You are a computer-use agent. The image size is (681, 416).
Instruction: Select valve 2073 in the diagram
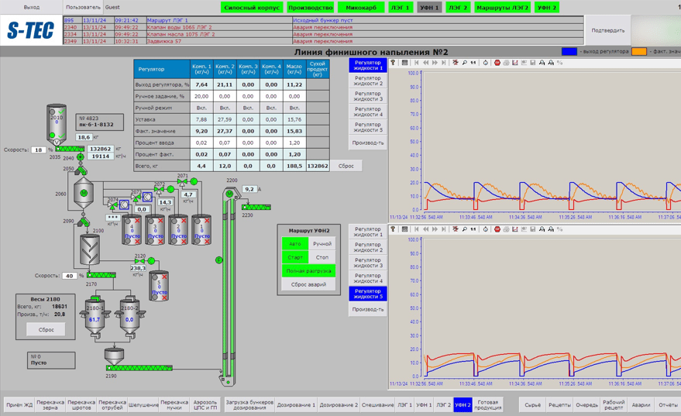(136, 197)
